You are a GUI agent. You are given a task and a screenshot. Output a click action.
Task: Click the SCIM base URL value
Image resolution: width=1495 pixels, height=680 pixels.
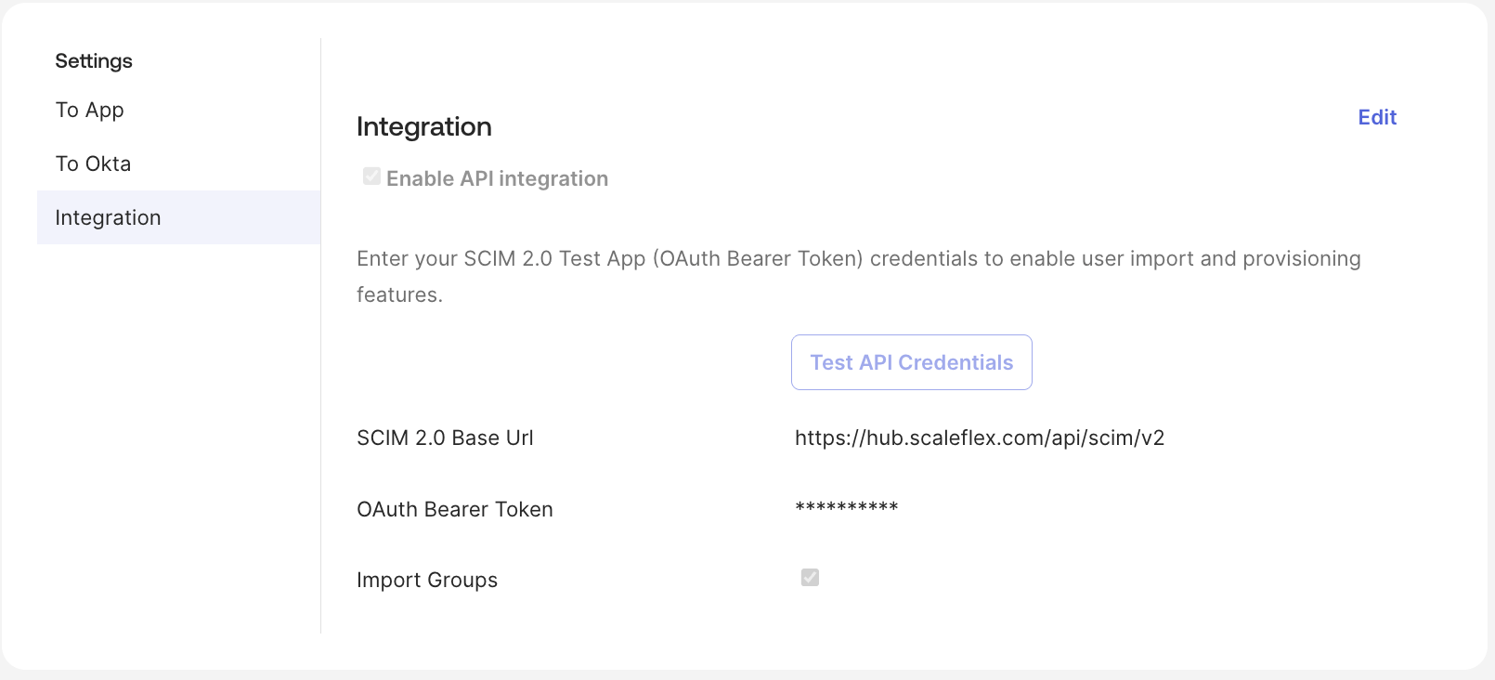979,438
